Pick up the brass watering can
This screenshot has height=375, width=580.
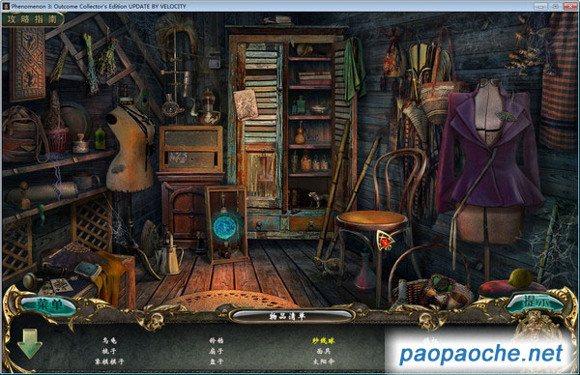click(169, 254)
